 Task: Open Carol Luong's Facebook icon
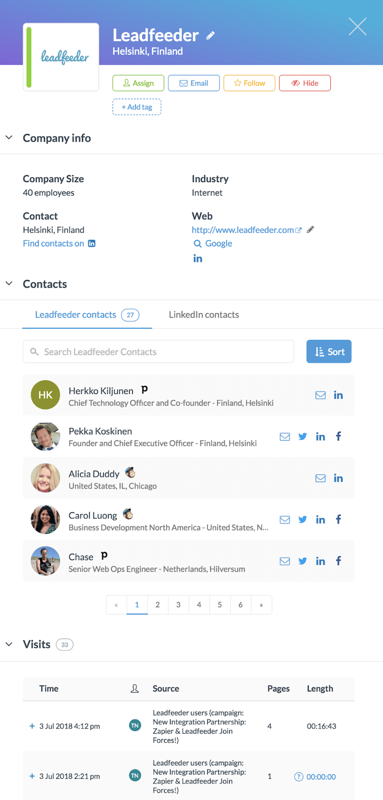click(x=338, y=519)
